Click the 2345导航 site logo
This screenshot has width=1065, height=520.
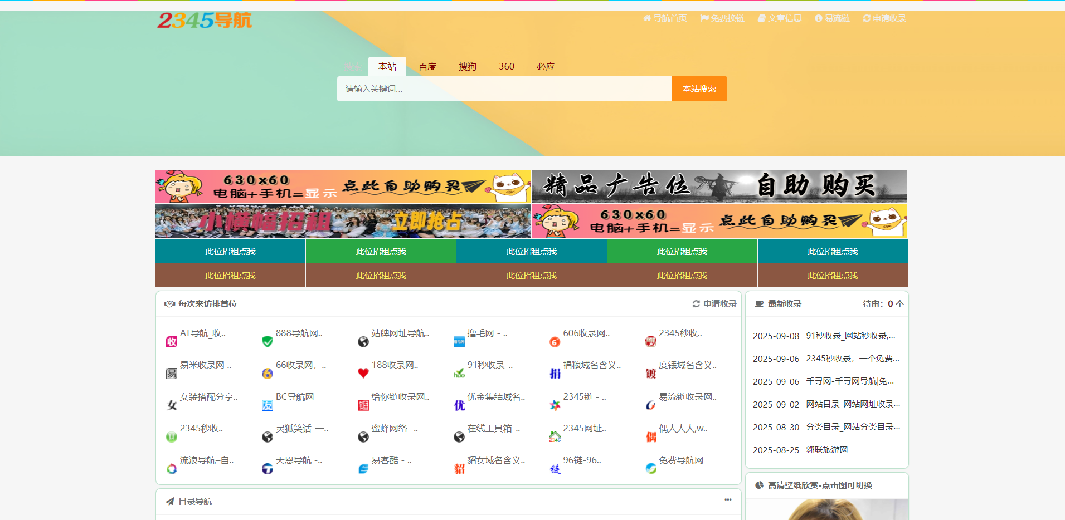point(205,21)
